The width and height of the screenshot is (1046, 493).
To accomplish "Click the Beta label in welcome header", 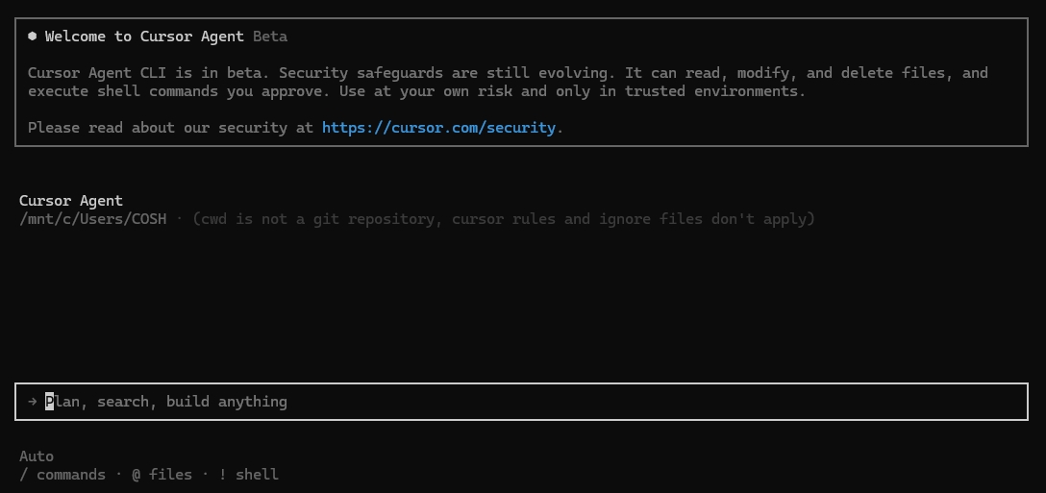I will pyautogui.click(x=270, y=36).
